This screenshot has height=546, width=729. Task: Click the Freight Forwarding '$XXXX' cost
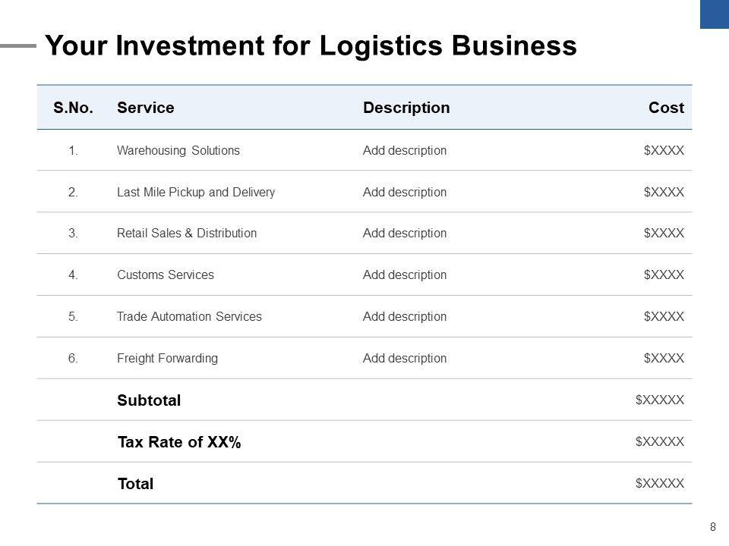point(664,358)
